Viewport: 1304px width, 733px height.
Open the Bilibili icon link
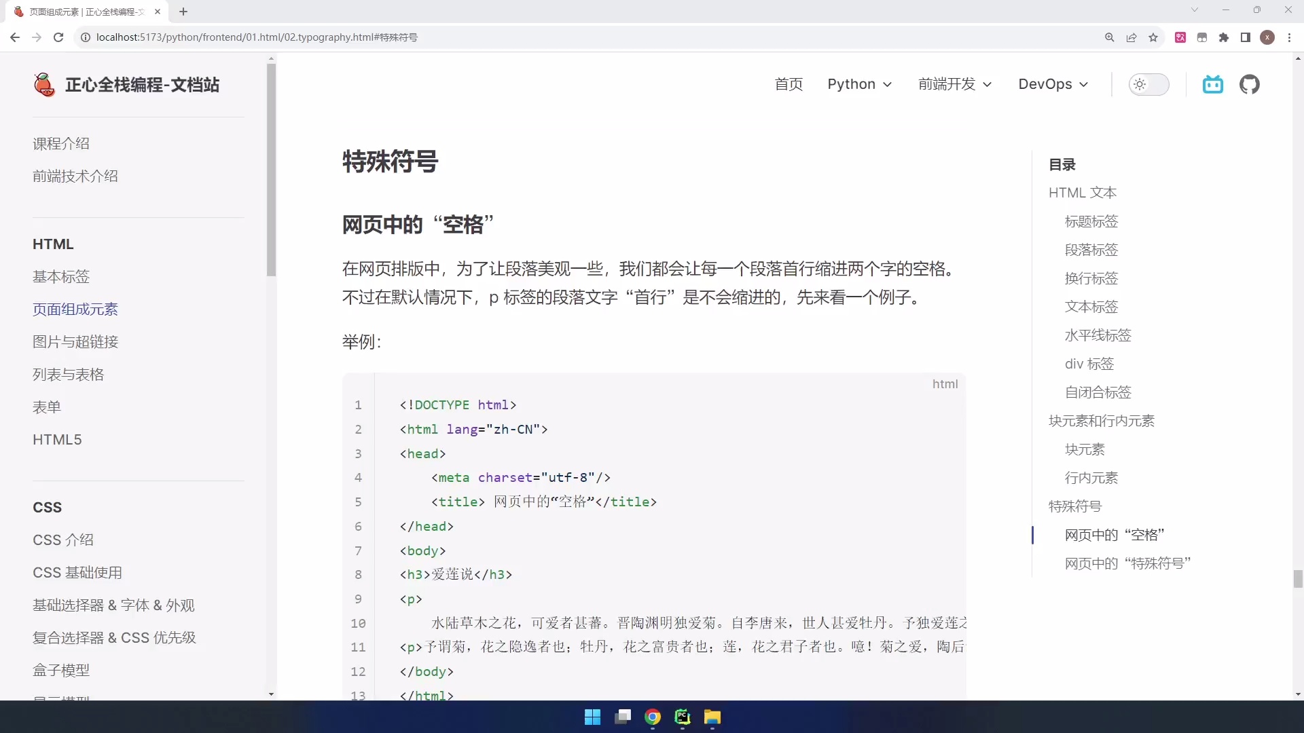click(x=1212, y=84)
